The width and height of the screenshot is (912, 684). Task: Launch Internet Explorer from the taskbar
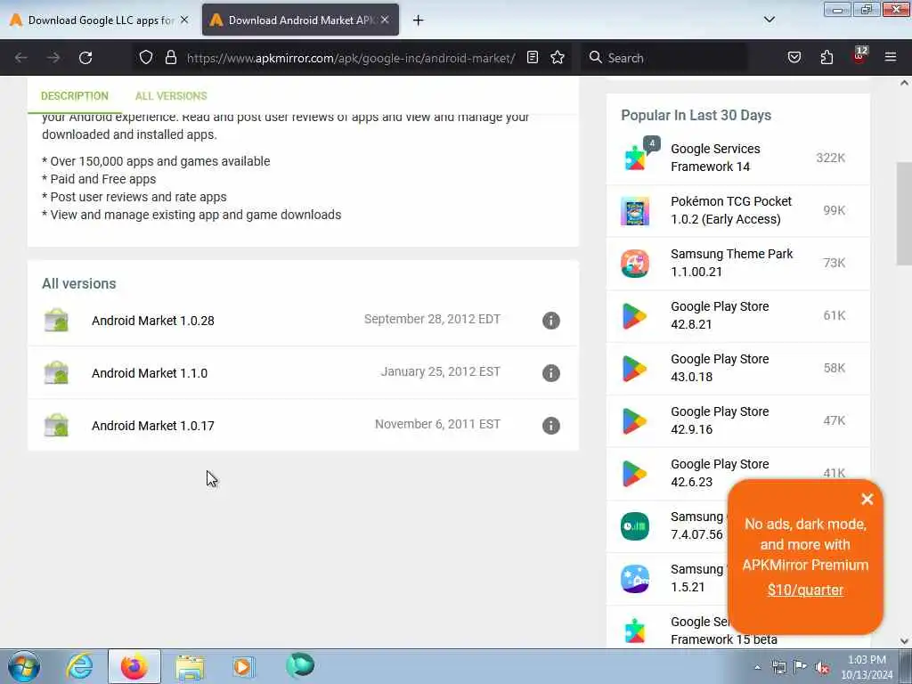tap(79, 666)
